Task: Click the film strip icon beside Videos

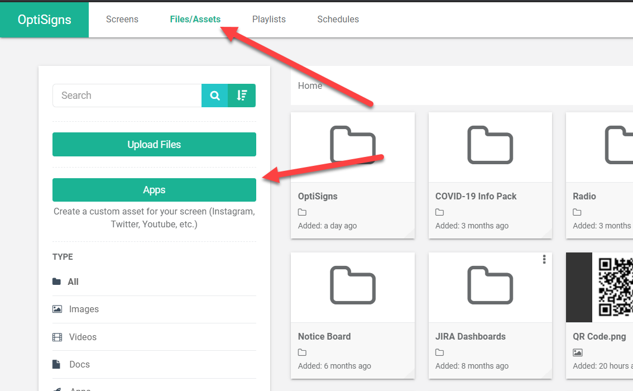Action: 57,337
